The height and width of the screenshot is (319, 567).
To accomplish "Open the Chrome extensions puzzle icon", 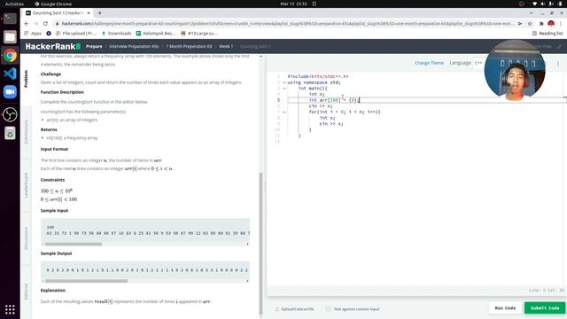I will [x=541, y=24].
